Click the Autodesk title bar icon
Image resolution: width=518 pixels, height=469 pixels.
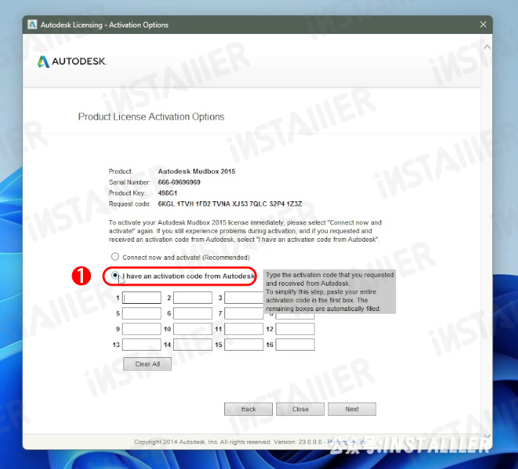[32, 25]
